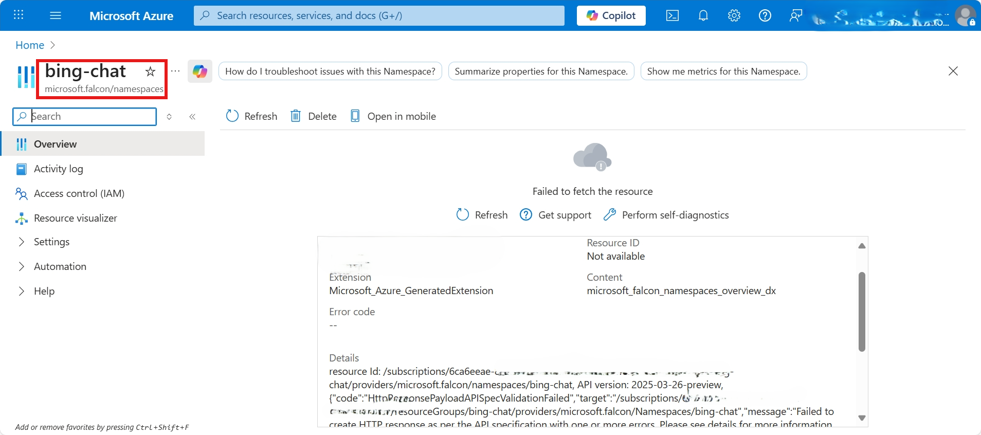
Task: Focus the global search resources box
Action: point(379,15)
